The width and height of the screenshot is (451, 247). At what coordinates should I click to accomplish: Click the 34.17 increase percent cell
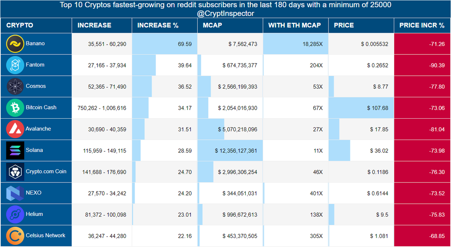click(165, 108)
